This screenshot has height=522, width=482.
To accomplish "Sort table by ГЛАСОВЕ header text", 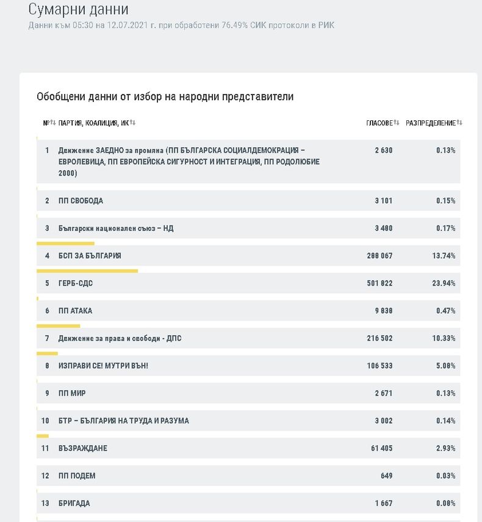I will (379, 123).
